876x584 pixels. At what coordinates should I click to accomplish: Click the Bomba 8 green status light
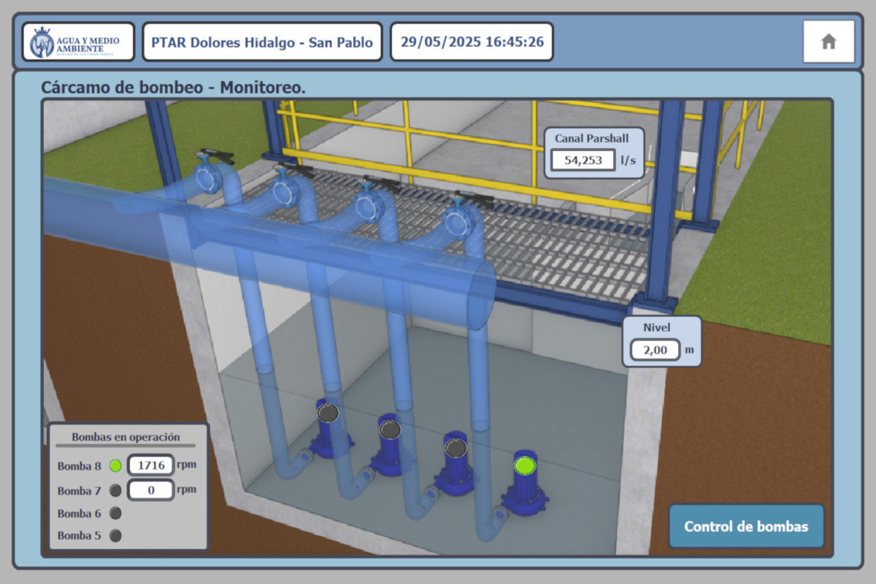(x=115, y=466)
